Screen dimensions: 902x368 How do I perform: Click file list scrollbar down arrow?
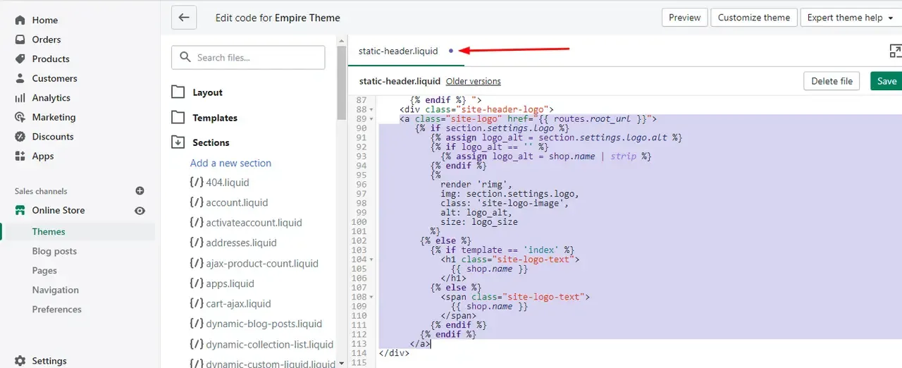click(x=342, y=363)
